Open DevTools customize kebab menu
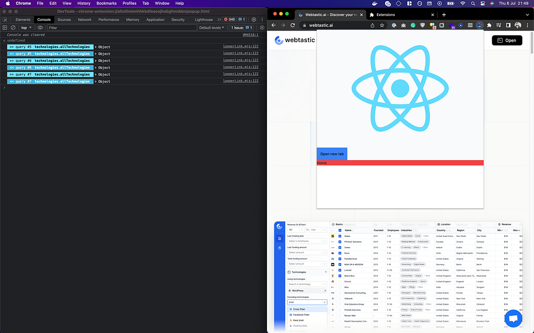This screenshot has height=333, width=534. 262,19
